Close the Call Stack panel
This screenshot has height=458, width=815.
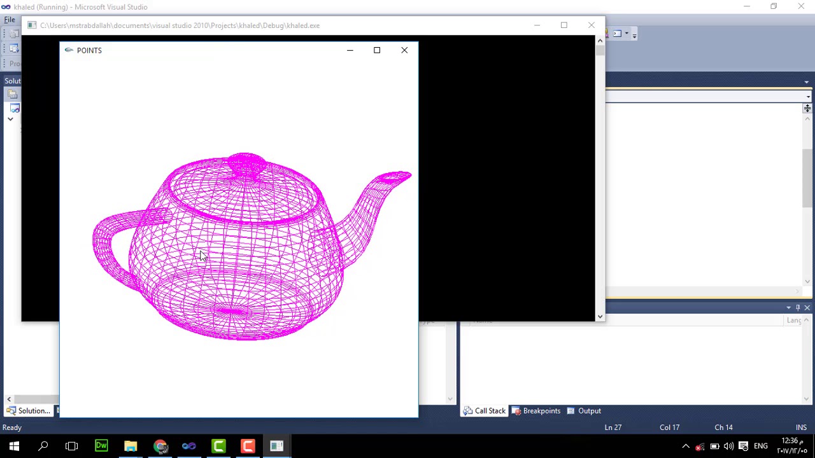807,308
